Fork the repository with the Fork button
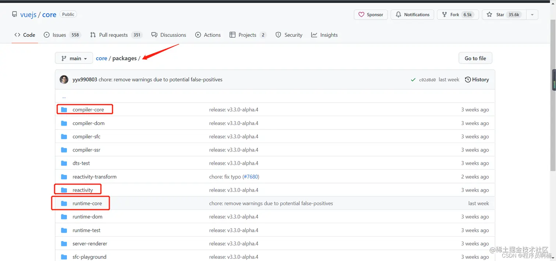Image resolution: width=556 pixels, height=261 pixels. [x=458, y=15]
